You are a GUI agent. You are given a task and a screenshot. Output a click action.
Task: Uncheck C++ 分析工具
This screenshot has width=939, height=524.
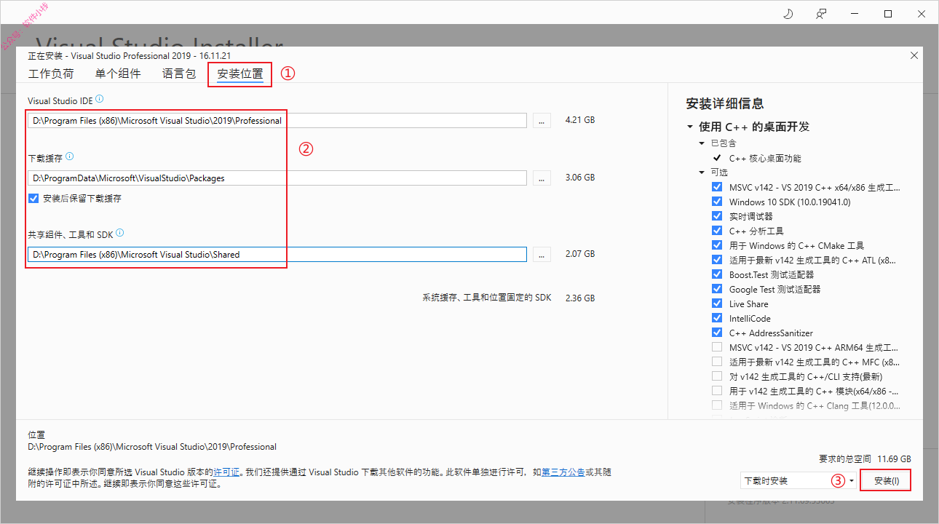click(717, 231)
